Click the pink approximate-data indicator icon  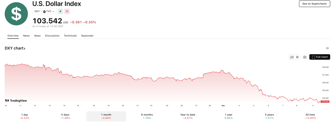pyautogui.click(x=67, y=11)
